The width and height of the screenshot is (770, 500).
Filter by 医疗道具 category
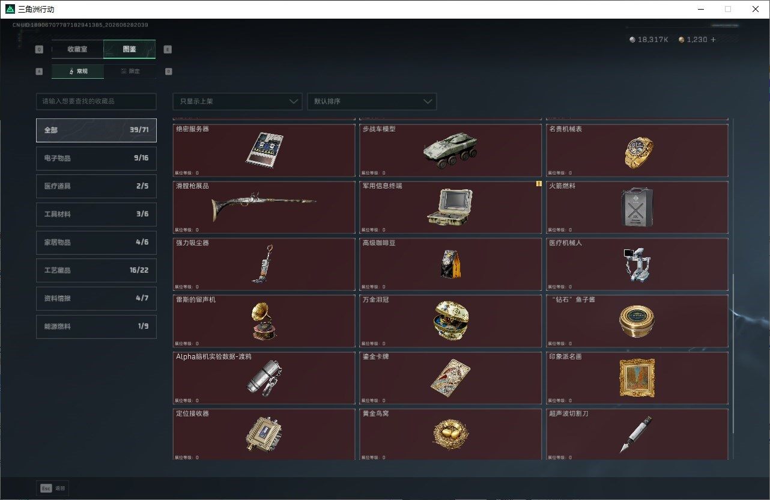[96, 186]
